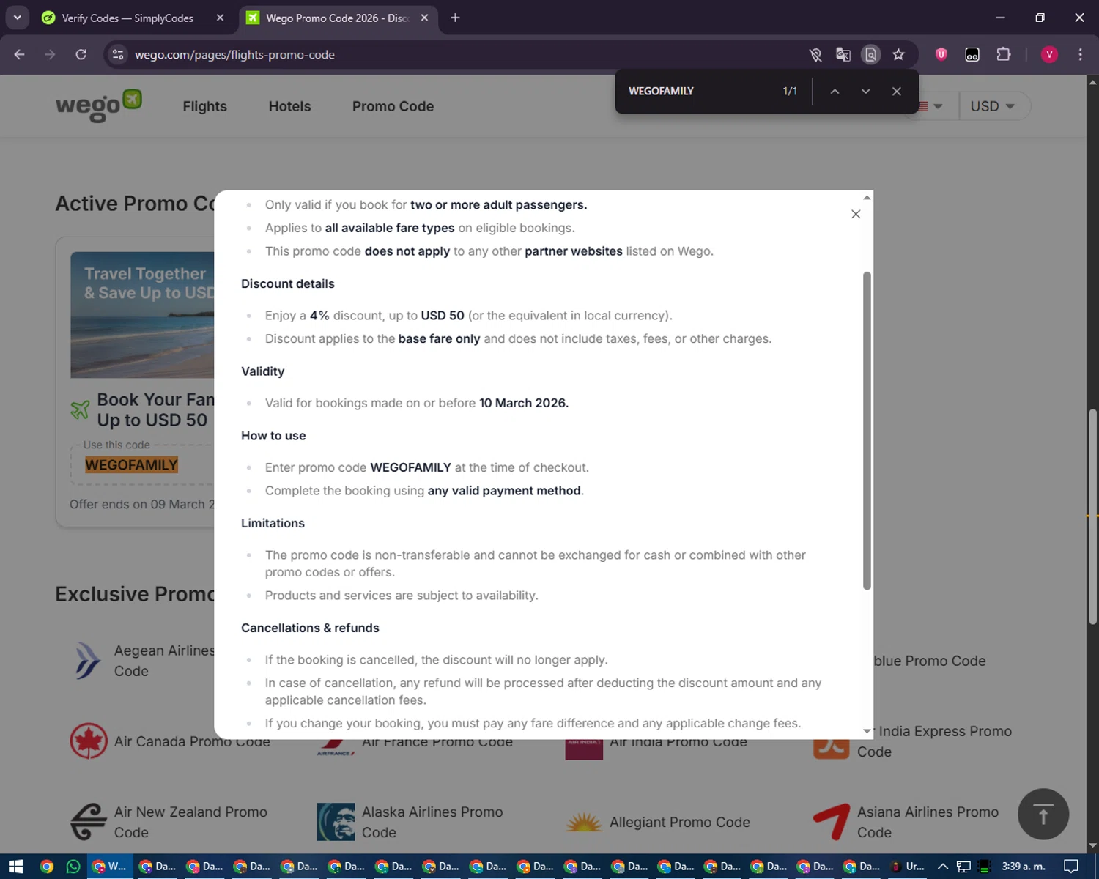The width and height of the screenshot is (1099, 879).
Task: Click the Wego logo
Action: point(99,105)
